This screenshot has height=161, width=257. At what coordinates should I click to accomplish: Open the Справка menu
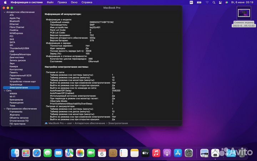click(87, 2)
